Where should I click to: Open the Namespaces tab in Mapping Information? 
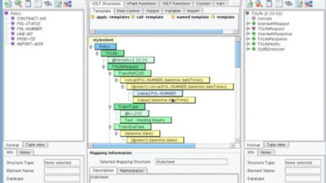pyautogui.click(x=132, y=171)
